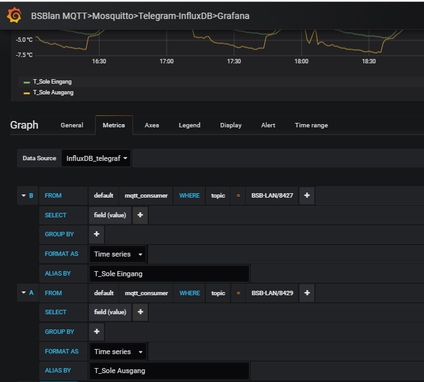Switch to the Time range tab
Image resolution: width=424 pixels, height=382 pixels.
pos(311,125)
